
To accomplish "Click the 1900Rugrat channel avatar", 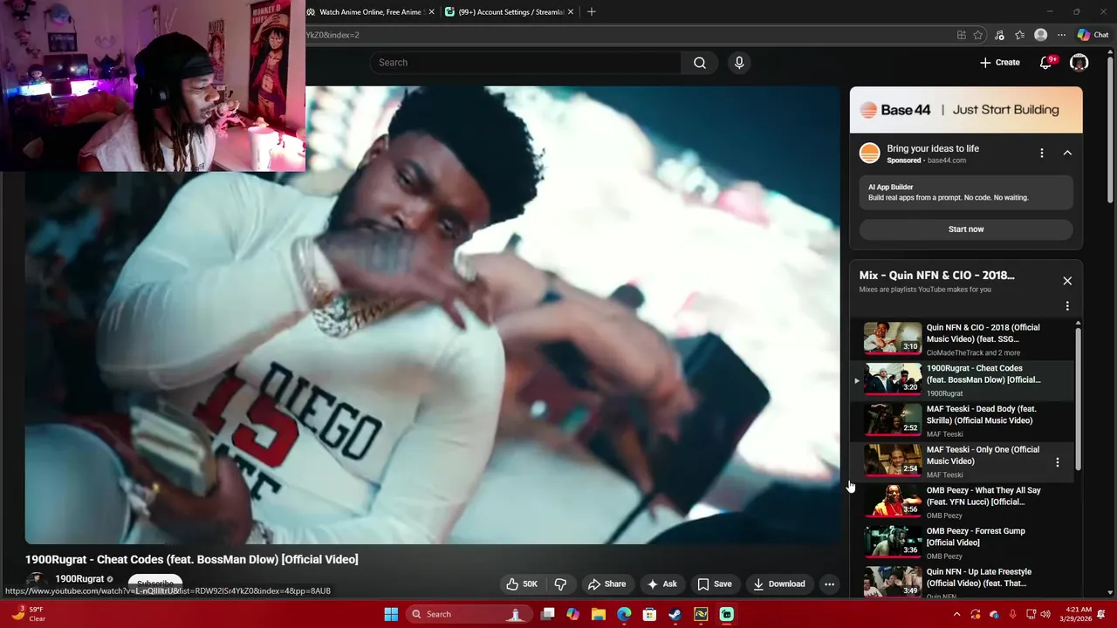I will [x=36, y=582].
